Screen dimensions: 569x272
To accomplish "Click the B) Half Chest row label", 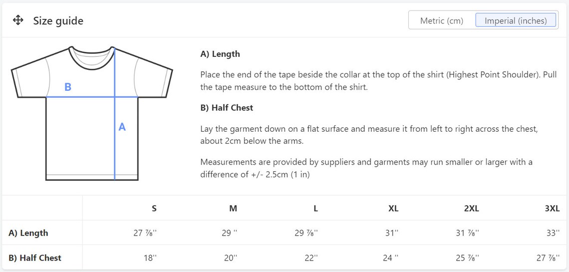I will click(35, 258).
